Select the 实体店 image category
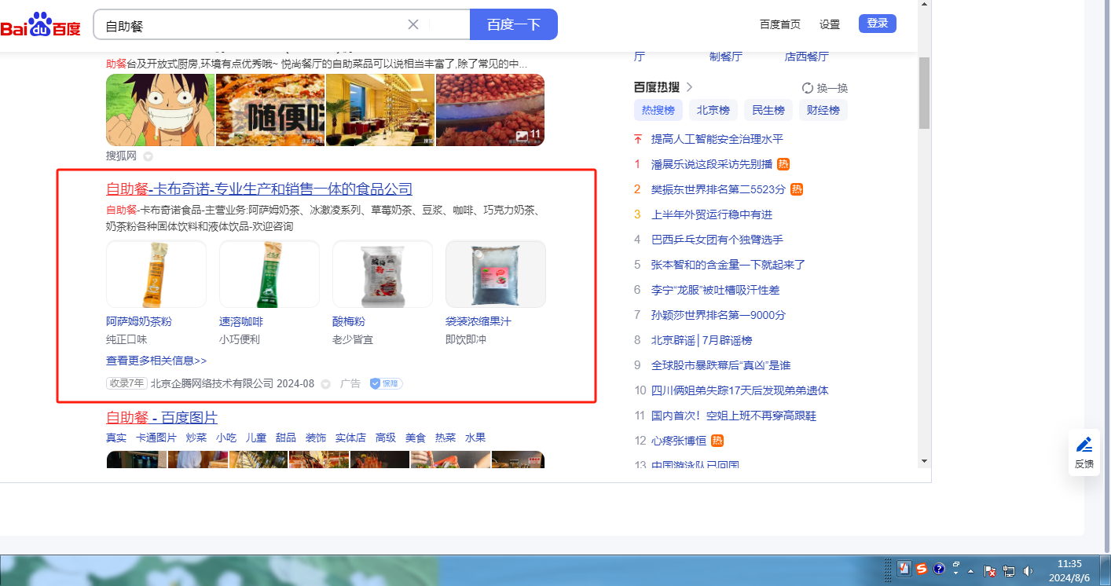The width and height of the screenshot is (1111, 586). pos(350,438)
